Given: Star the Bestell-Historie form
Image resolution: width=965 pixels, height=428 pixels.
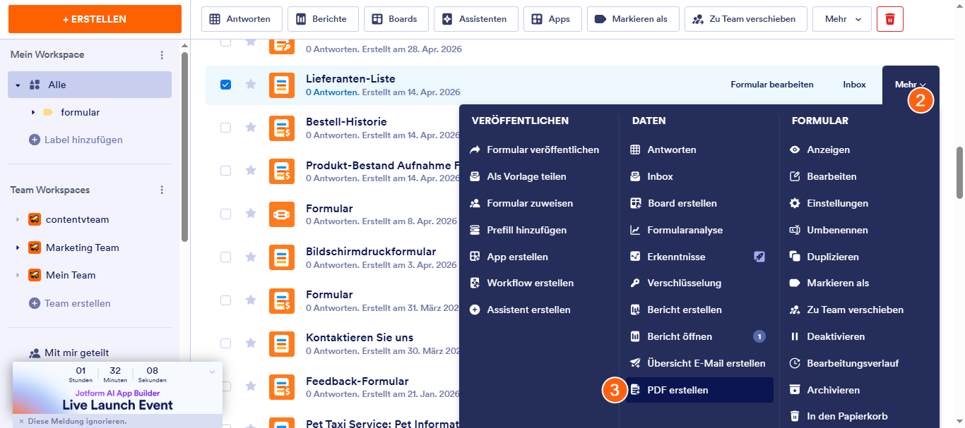Looking at the screenshot, I should [250, 128].
